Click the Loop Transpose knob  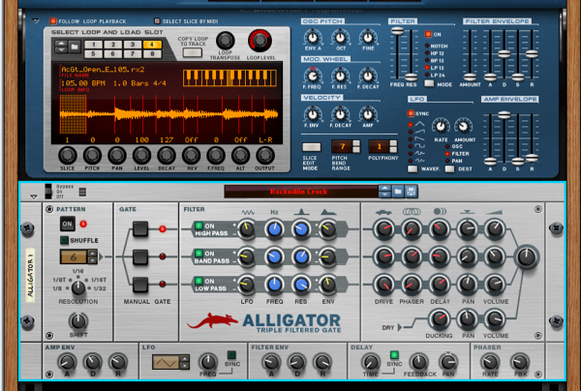pos(226,41)
